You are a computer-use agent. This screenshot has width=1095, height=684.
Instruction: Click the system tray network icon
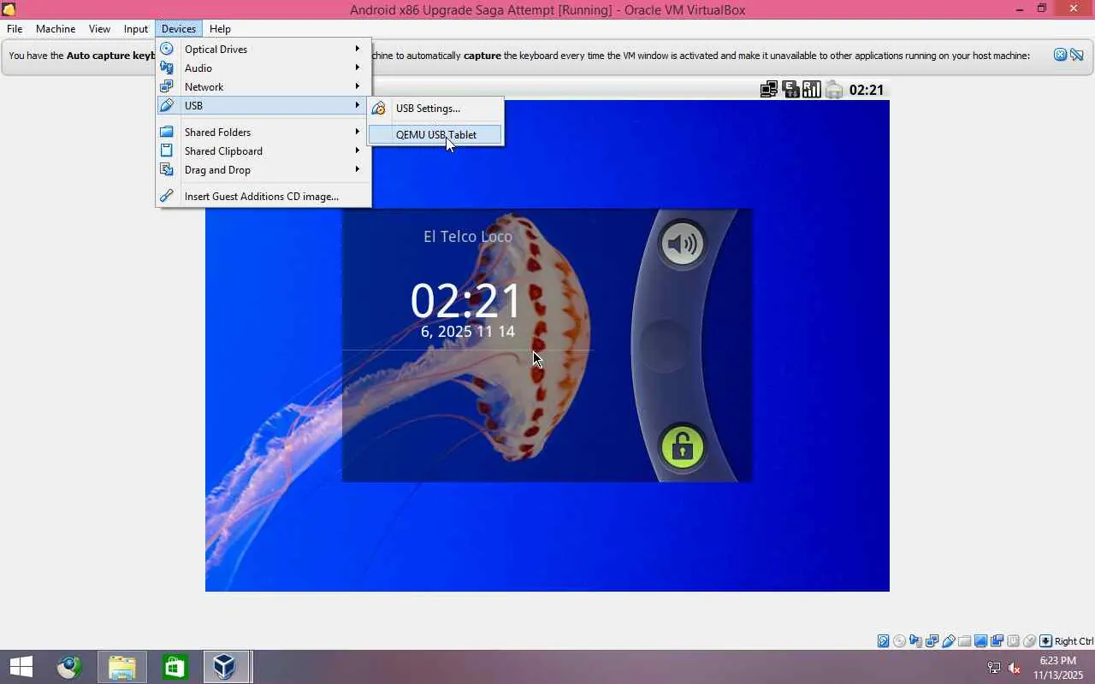(994, 668)
